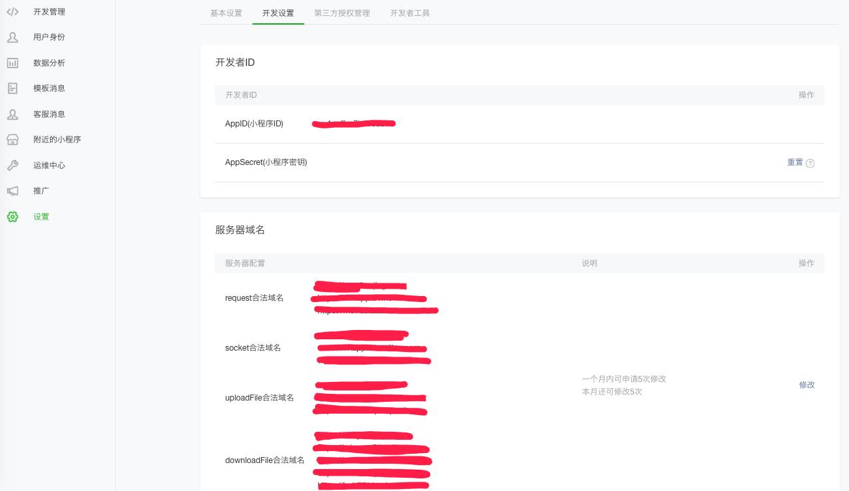
Task: Click the 服务器配置 column header
Action: point(245,263)
